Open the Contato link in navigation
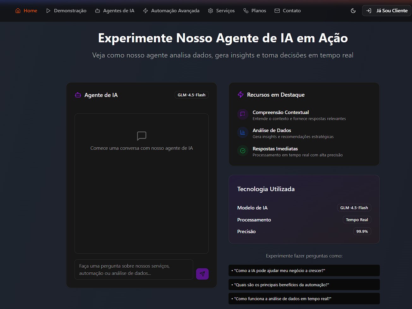This screenshot has width=412, height=309. pos(288,11)
